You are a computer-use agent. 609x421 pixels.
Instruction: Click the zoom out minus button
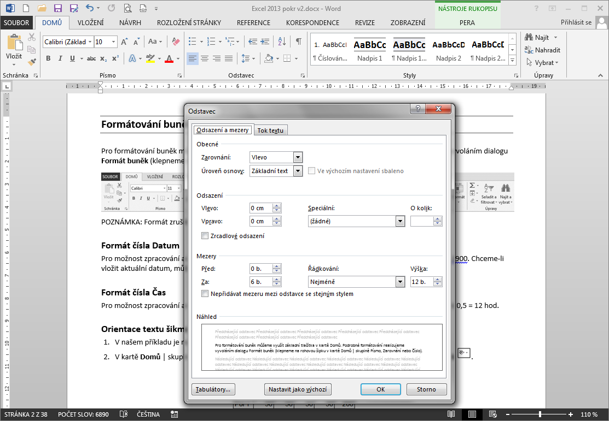pyautogui.click(x=508, y=414)
